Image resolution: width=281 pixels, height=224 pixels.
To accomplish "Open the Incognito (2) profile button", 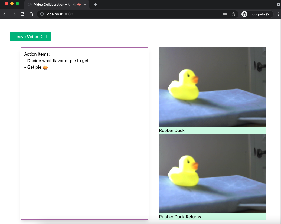I will pos(257,14).
